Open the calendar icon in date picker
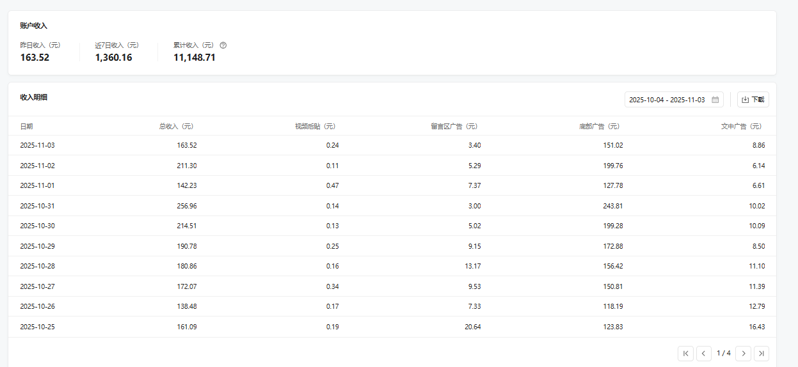798x367 pixels. point(715,100)
